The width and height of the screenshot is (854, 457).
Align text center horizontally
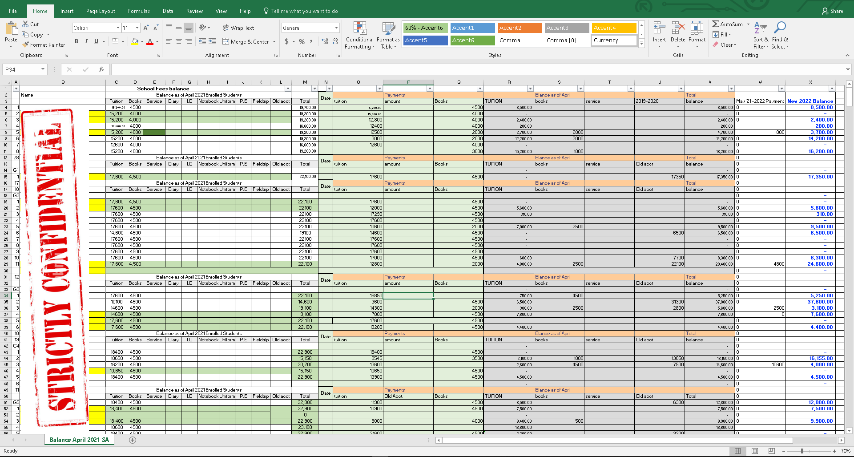click(179, 41)
